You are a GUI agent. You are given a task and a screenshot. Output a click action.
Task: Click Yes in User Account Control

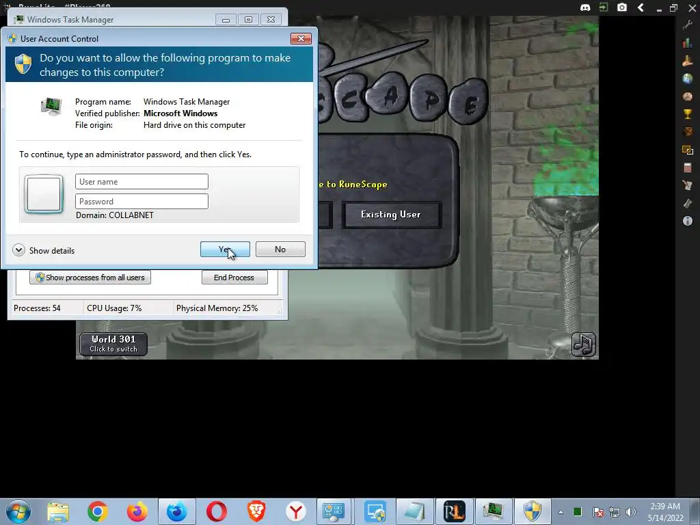[225, 249]
